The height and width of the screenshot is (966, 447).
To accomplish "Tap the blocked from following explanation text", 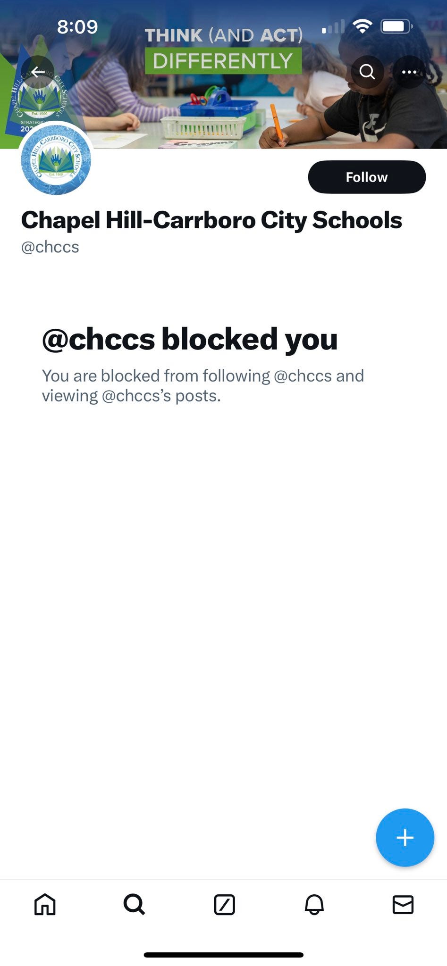I will click(203, 385).
